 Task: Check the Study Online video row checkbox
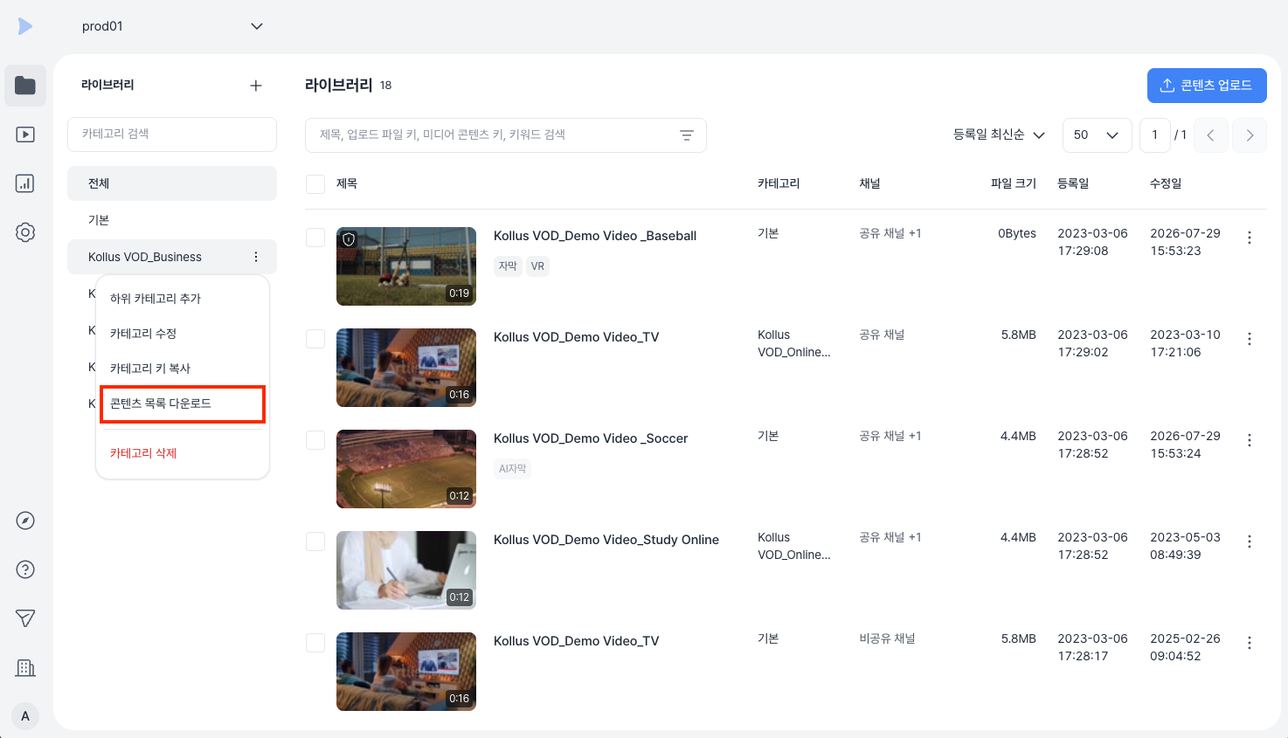click(x=315, y=541)
